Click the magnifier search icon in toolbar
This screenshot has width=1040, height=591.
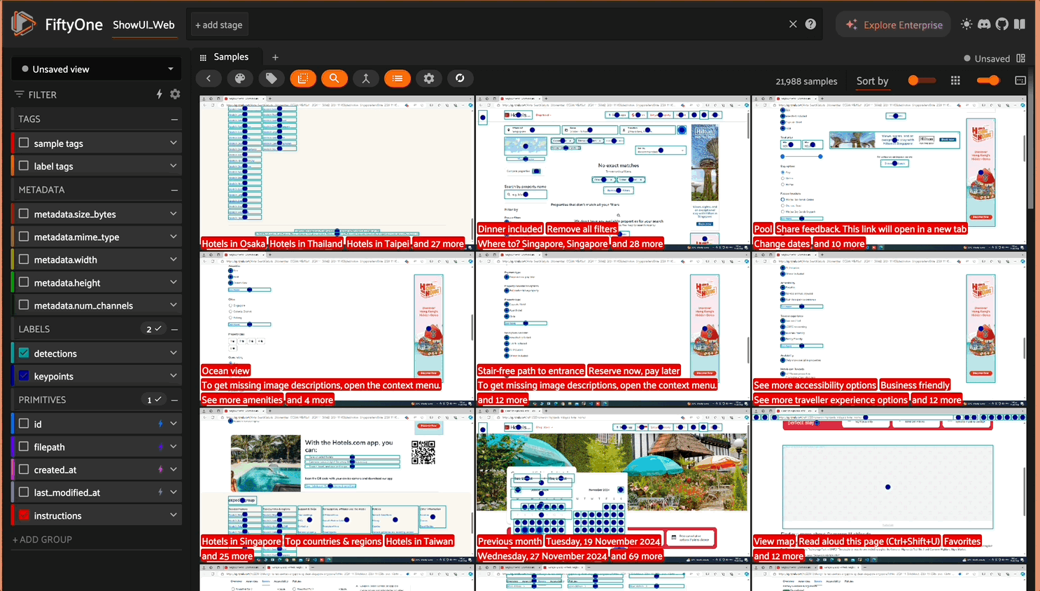[334, 78]
